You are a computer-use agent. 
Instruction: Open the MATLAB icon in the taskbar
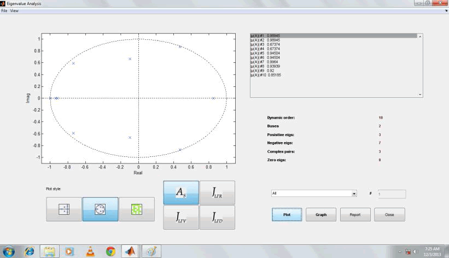click(x=131, y=251)
